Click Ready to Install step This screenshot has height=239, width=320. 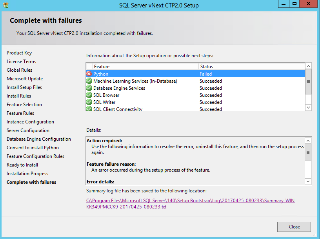(x=22, y=165)
